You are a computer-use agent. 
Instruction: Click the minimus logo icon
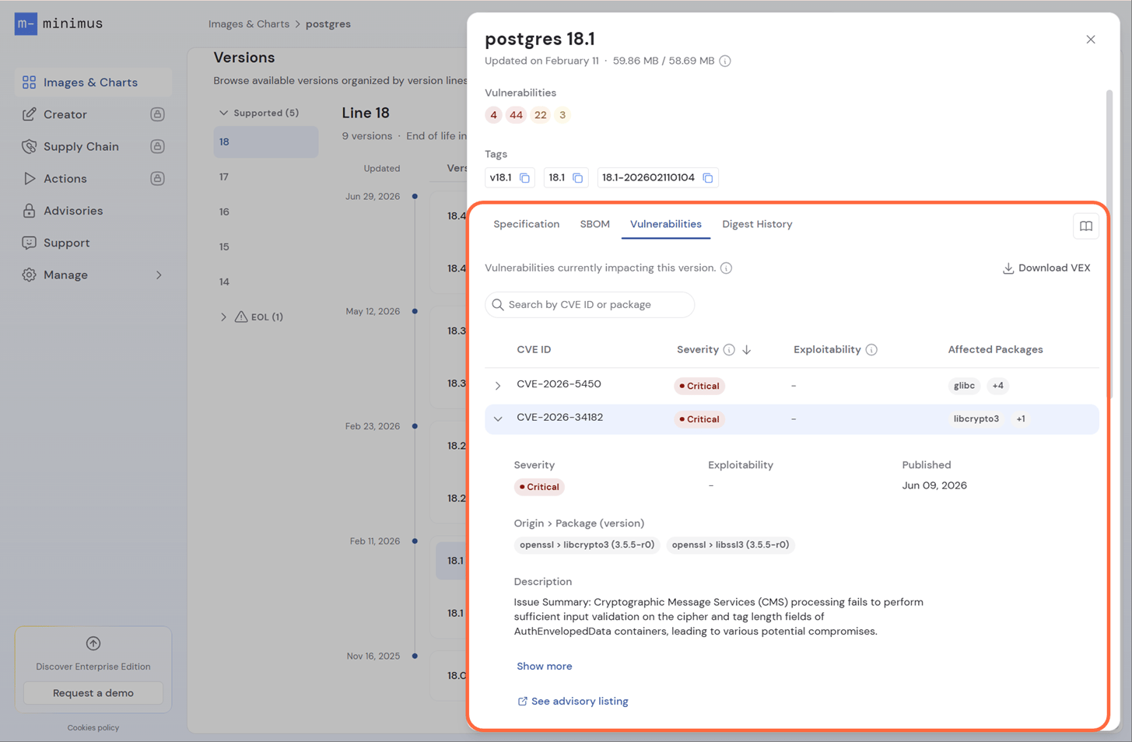coord(26,23)
